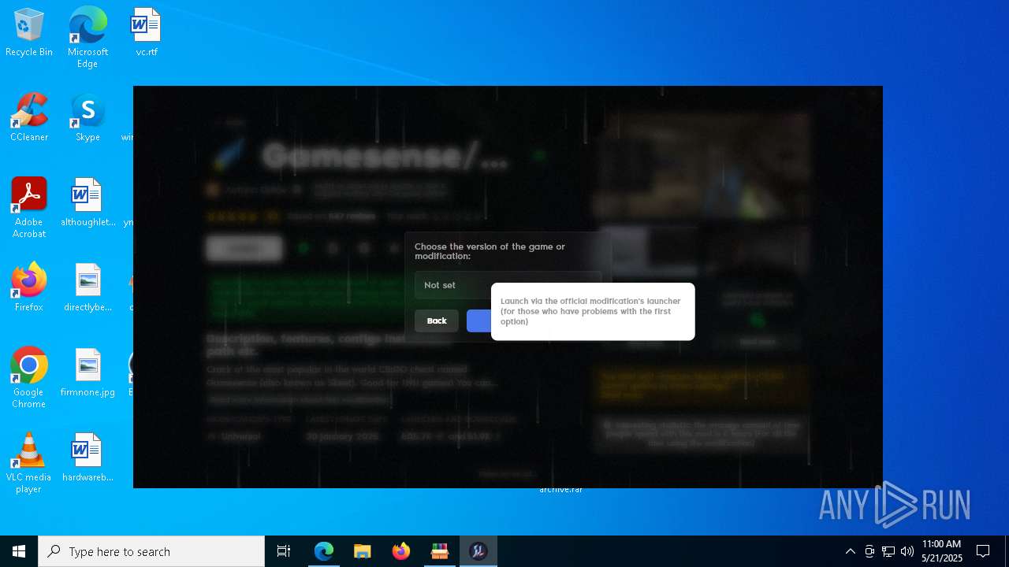Open the clock showing 11:00 AM
Screen dimensions: 1009x567
(942, 551)
